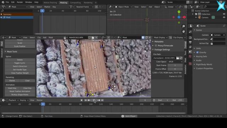Click the new mask icon

pos(146,38)
